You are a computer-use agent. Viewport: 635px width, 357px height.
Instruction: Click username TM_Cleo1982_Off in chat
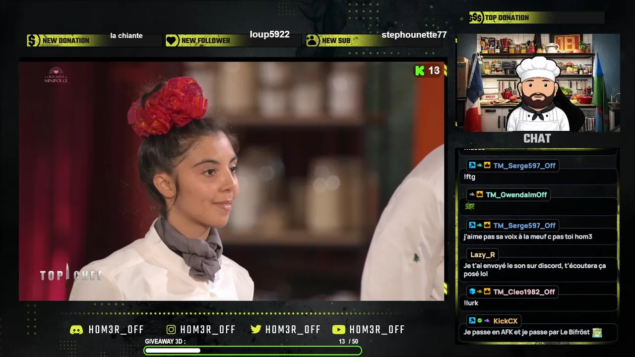tap(524, 292)
